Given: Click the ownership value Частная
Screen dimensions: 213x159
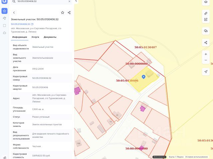Looking at the screenshot, I should (36, 146).
